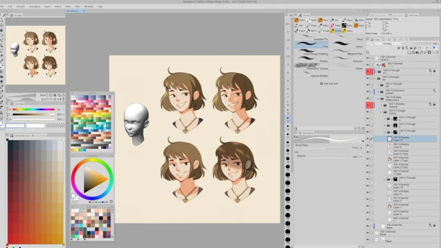Open the Animation menu

pos(34,6)
